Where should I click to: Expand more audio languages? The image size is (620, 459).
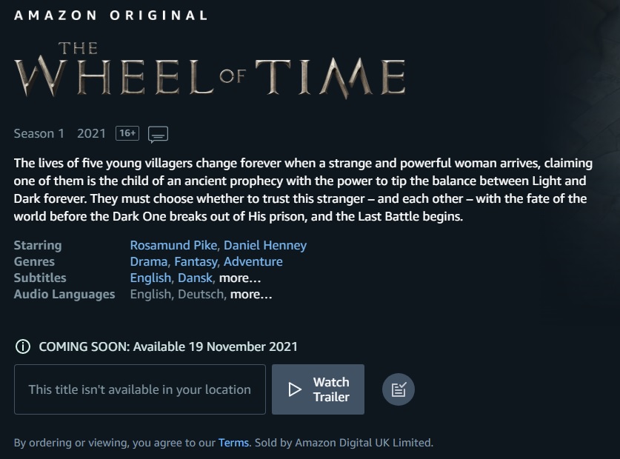pos(251,294)
